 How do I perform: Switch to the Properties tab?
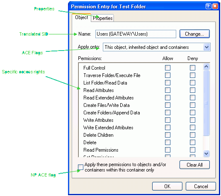(x=102, y=18)
